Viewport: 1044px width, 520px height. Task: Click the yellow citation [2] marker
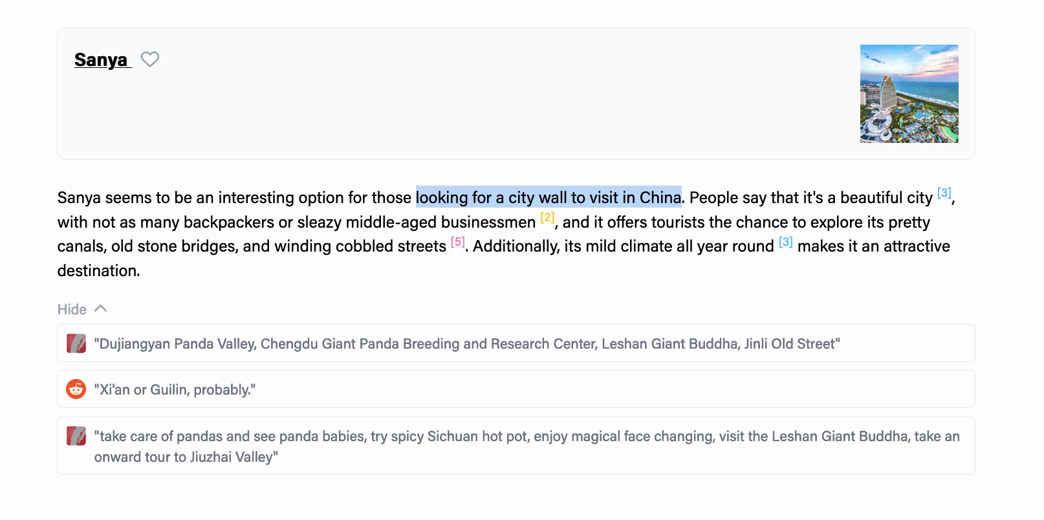547,217
